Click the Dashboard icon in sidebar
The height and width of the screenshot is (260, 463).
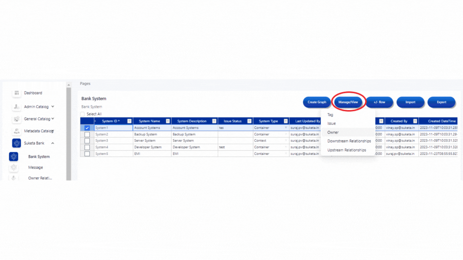pyautogui.click(x=16, y=93)
